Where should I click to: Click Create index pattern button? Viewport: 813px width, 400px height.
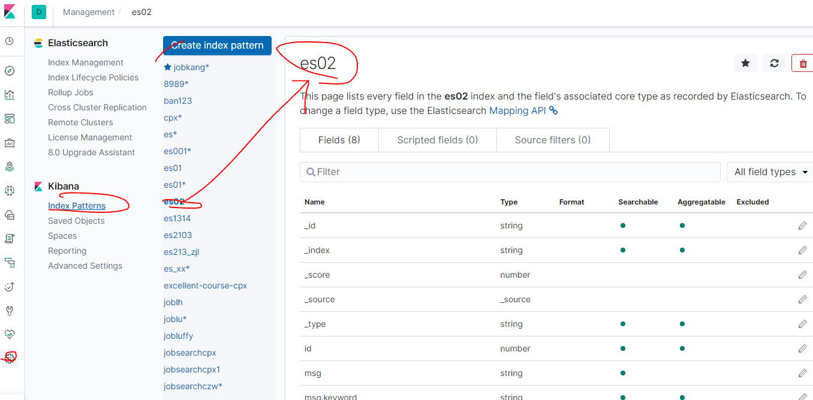217,45
